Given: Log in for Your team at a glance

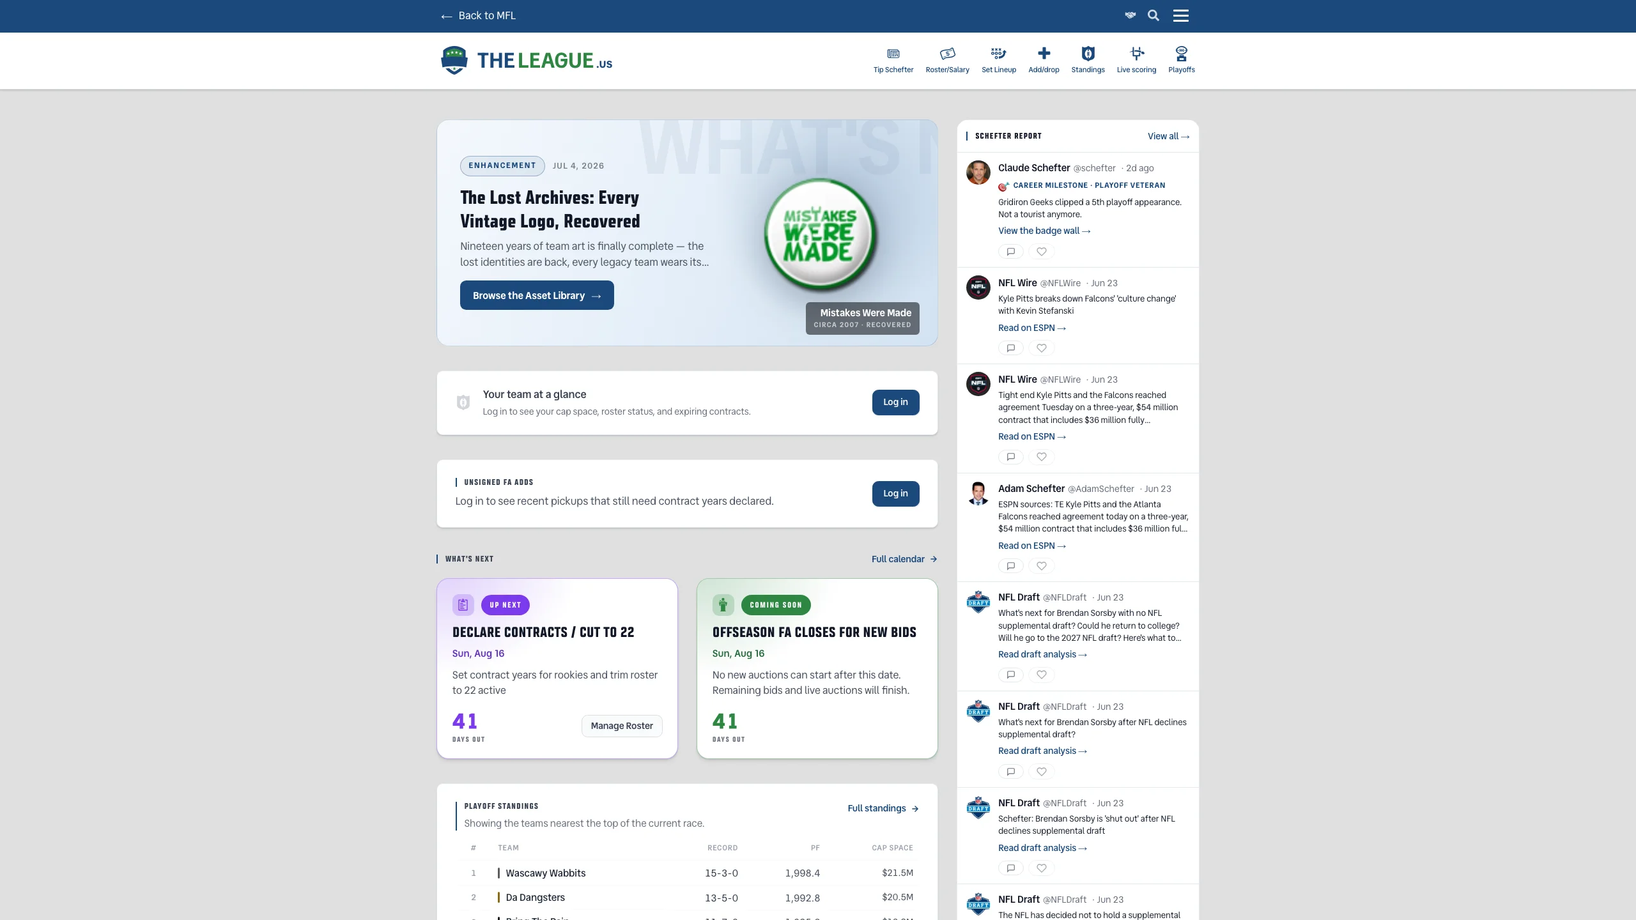Looking at the screenshot, I should pyautogui.click(x=895, y=402).
